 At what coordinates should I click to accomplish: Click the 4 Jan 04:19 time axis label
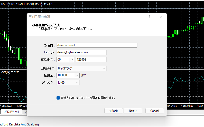[187, 106]
